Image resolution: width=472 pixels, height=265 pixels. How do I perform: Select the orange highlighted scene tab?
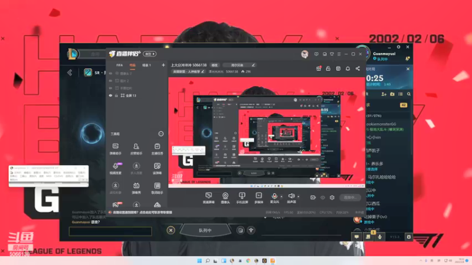pos(132,65)
